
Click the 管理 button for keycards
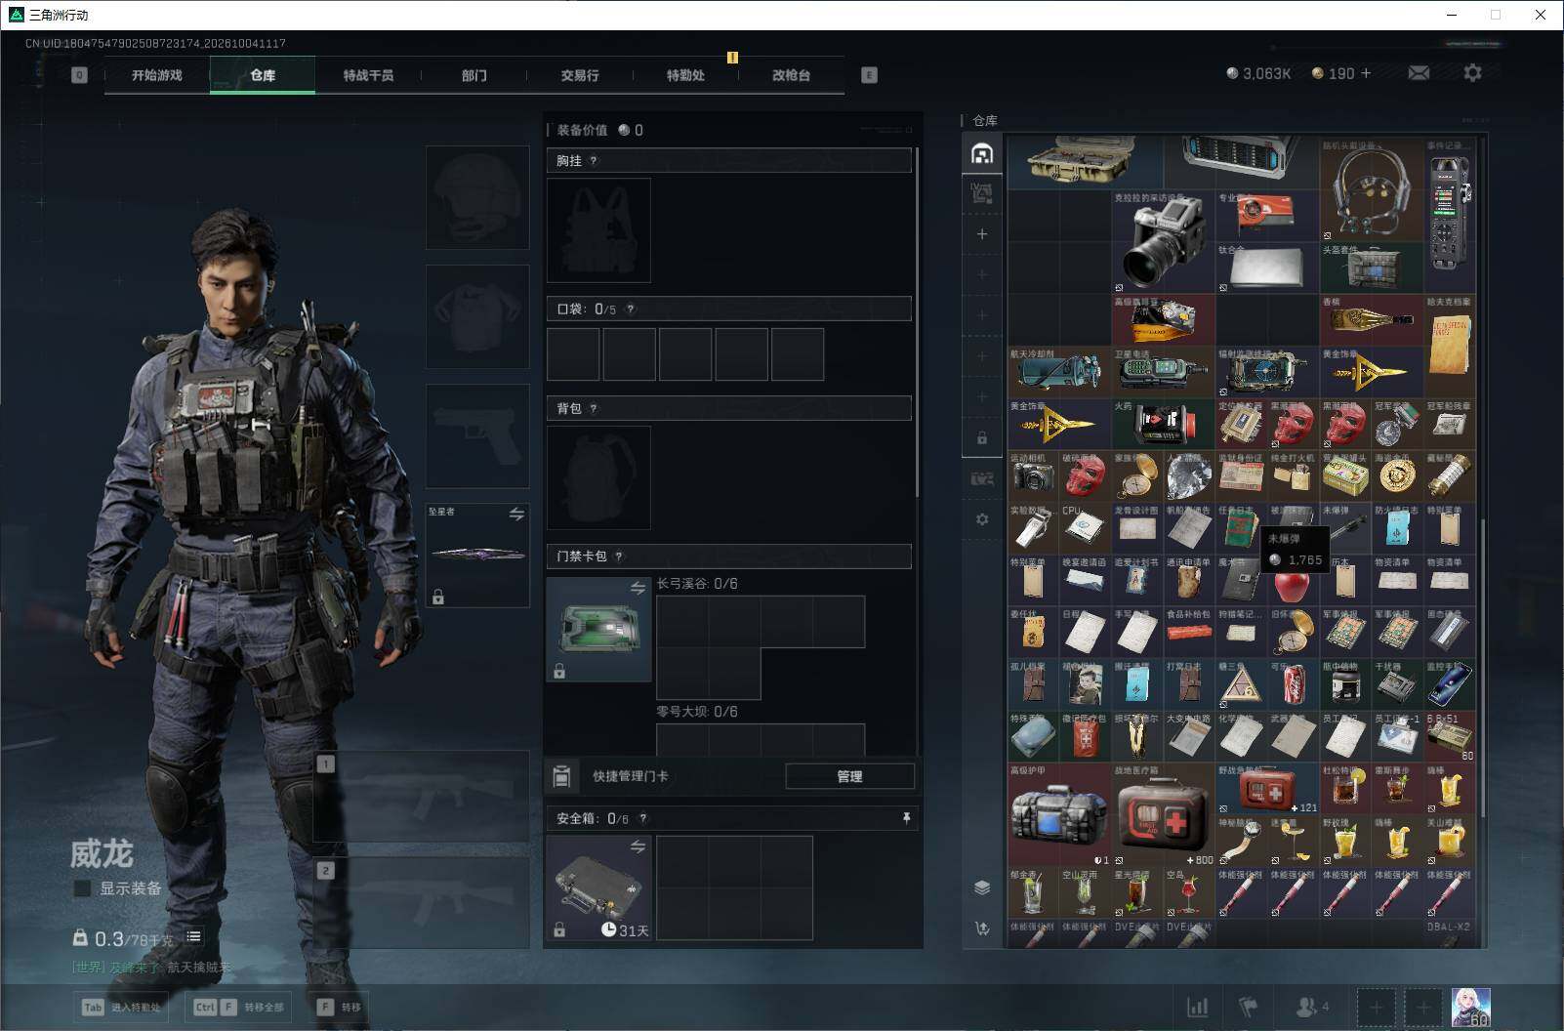point(849,776)
